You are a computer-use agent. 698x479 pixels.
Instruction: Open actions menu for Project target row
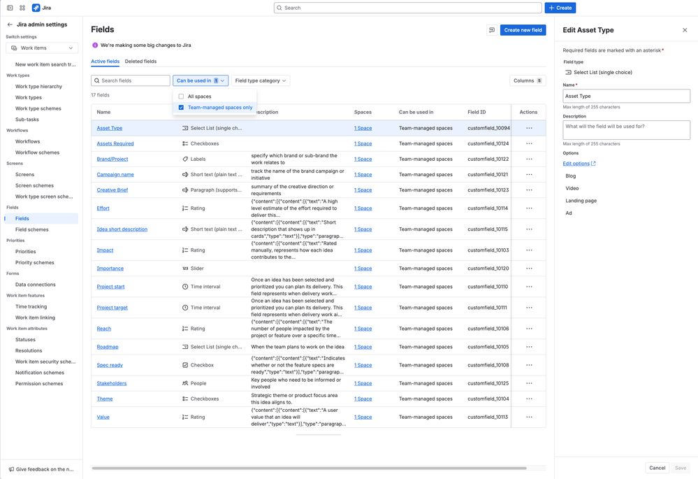click(529, 308)
